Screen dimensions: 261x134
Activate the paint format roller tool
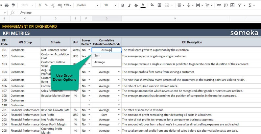13,5
